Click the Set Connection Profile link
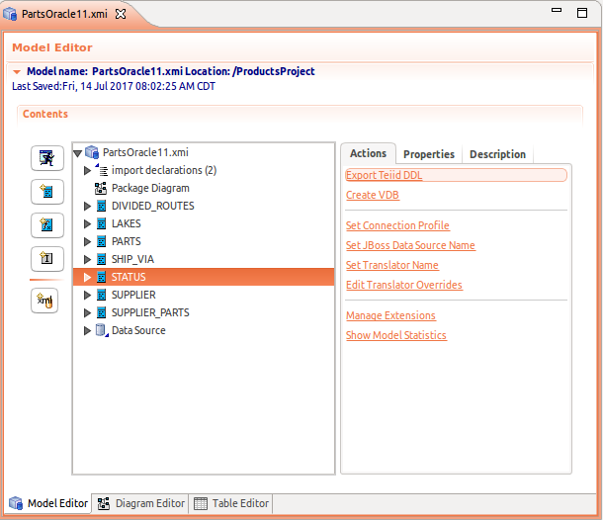 (x=397, y=225)
